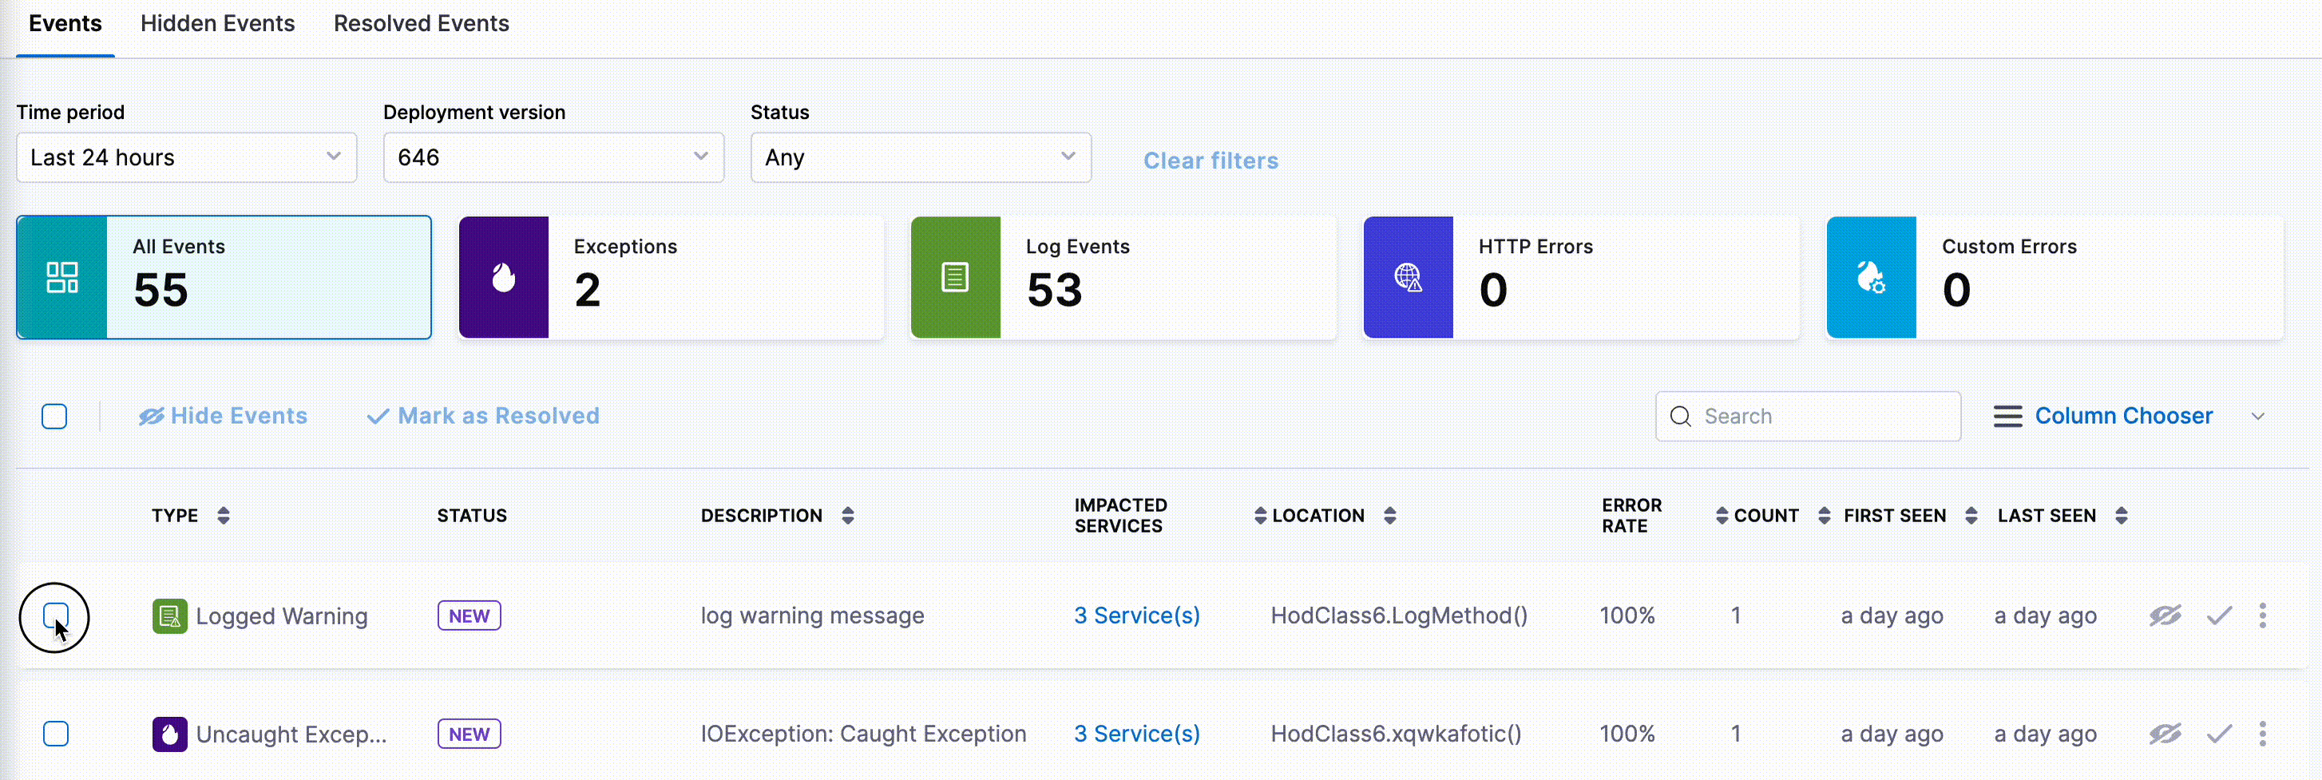Hide the Logged Warning event row

coord(2164,616)
